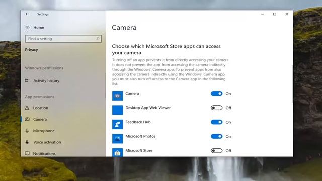Open Notifications permission settings
This screenshot has width=322, height=181.
click(x=44, y=154)
